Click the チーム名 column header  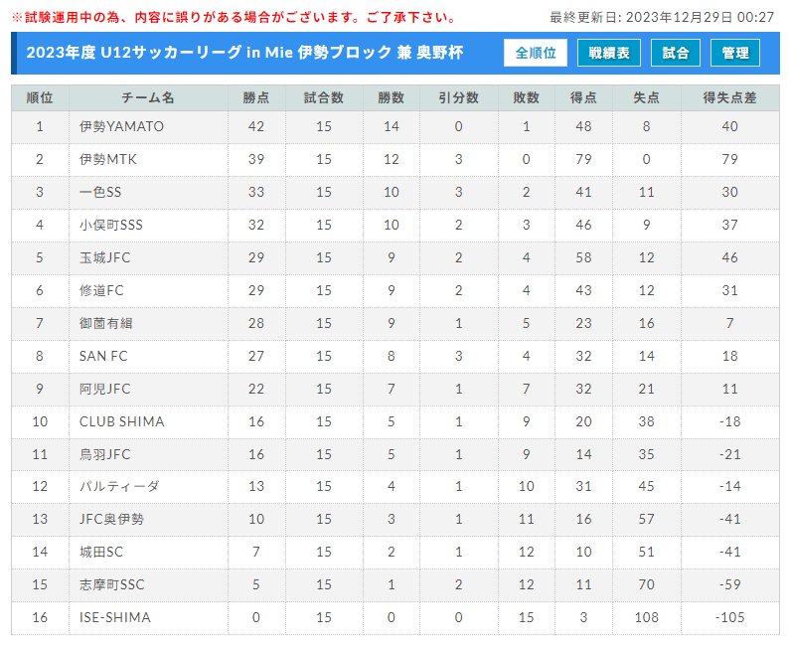(x=148, y=97)
